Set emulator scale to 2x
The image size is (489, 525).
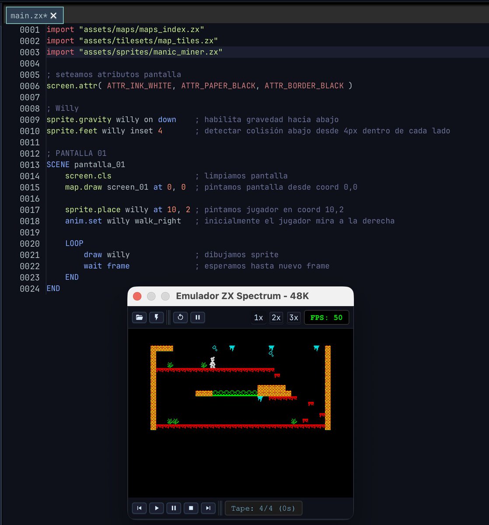(x=276, y=317)
